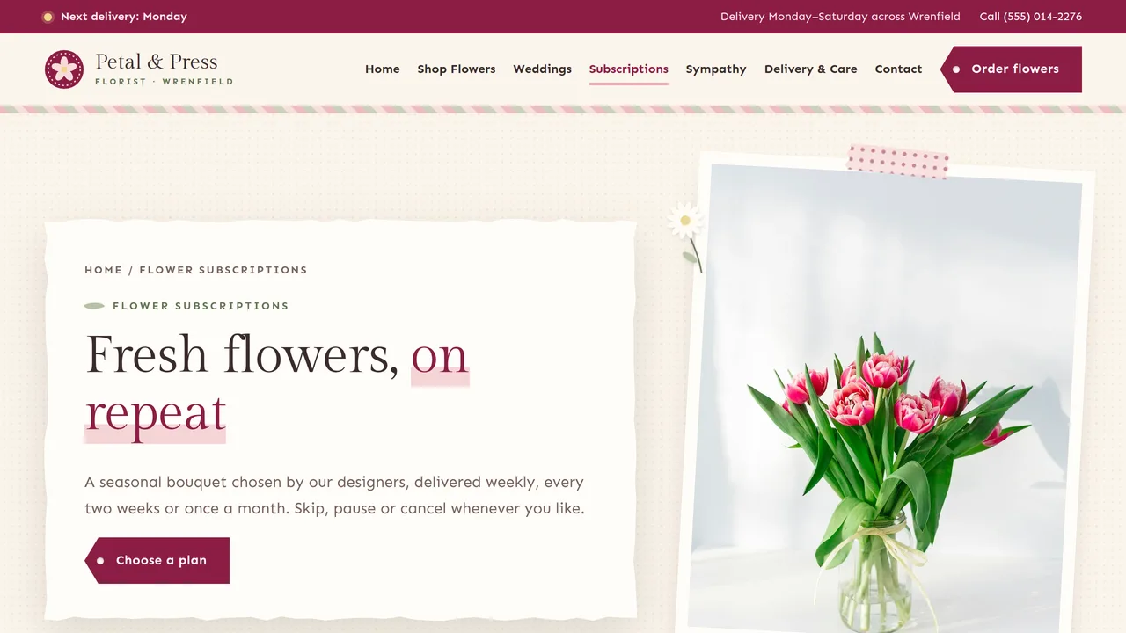Click the Flower Subscriptions breadcrumb text

tap(223, 270)
